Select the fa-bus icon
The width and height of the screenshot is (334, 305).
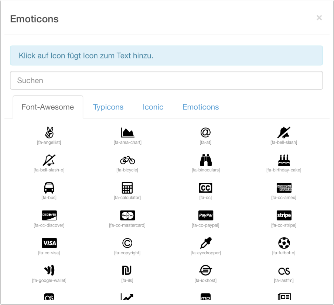pos(49,188)
